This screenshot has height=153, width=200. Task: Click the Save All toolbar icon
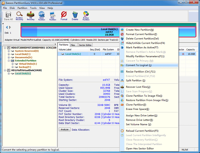pos(8,15)
